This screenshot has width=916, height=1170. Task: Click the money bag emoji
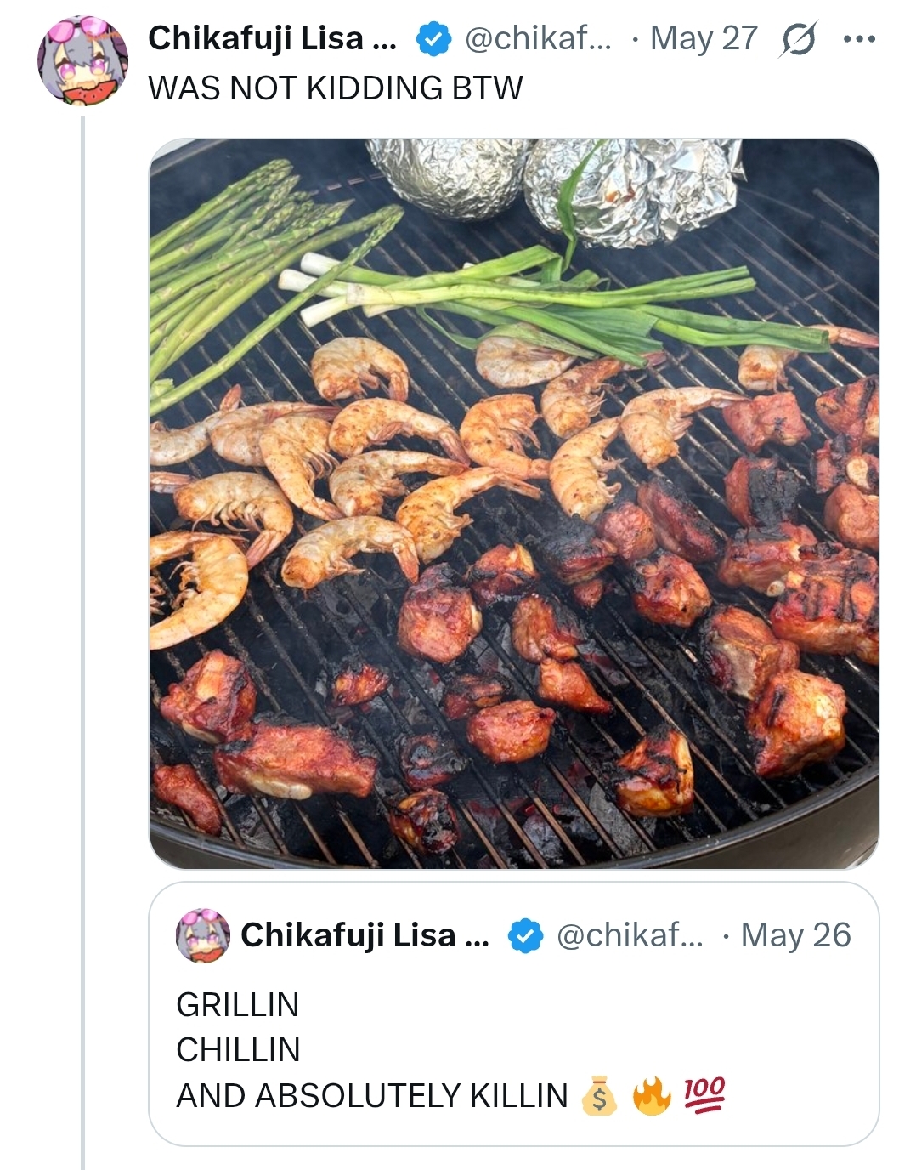599,1095
